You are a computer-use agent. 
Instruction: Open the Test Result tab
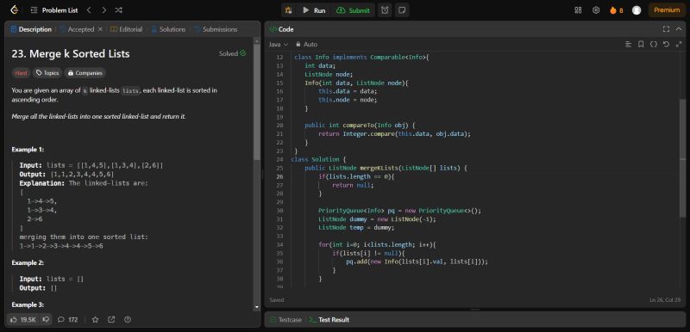point(329,320)
